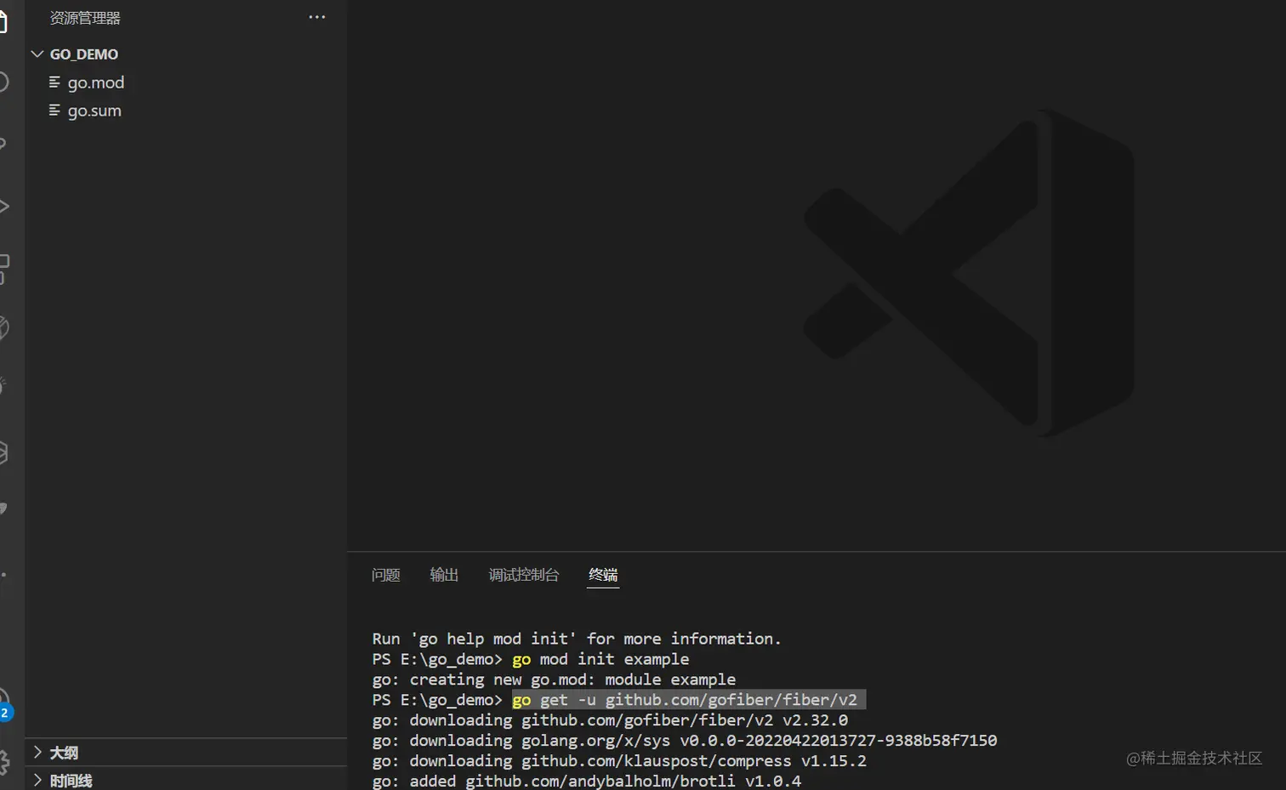1286x790 pixels.
Task: Click the 'added github.com/andybalholm/brotli' line
Action: pyautogui.click(x=587, y=781)
